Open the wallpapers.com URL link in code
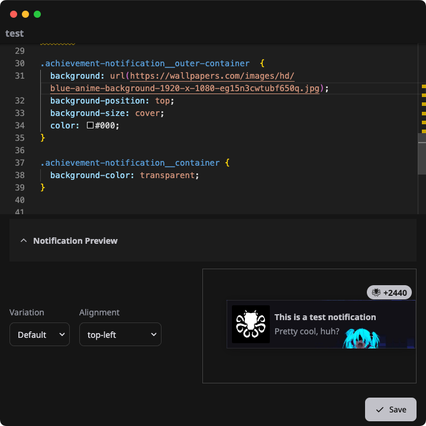Screen dimensions: 426x426 pyautogui.click(x=212, y=76)
